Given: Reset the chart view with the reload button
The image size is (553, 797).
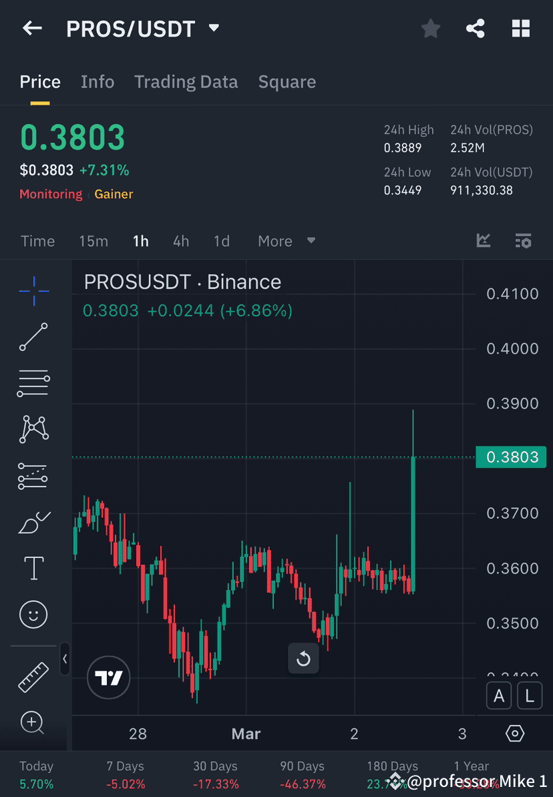Looking at the screenshot, I should tap(303, 658).
